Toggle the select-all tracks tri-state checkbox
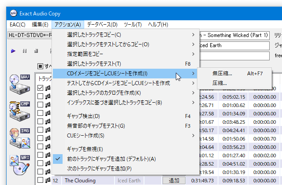Image resolution: width=282 pixels, height=185 pixels. [40, 66]
